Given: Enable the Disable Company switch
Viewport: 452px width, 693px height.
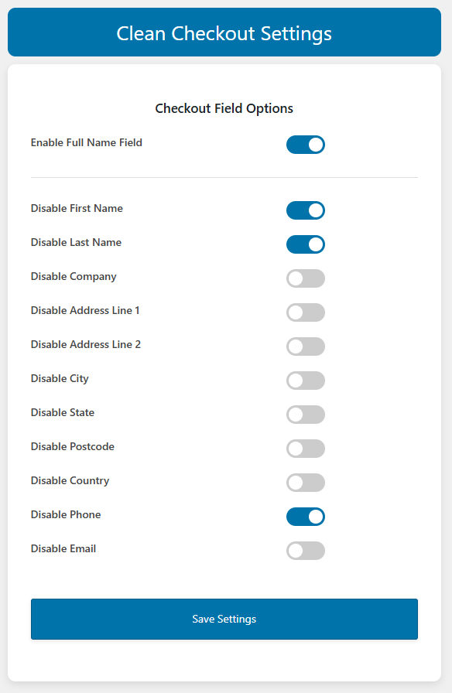Looking at the screenshot, I should coord(306,278).
